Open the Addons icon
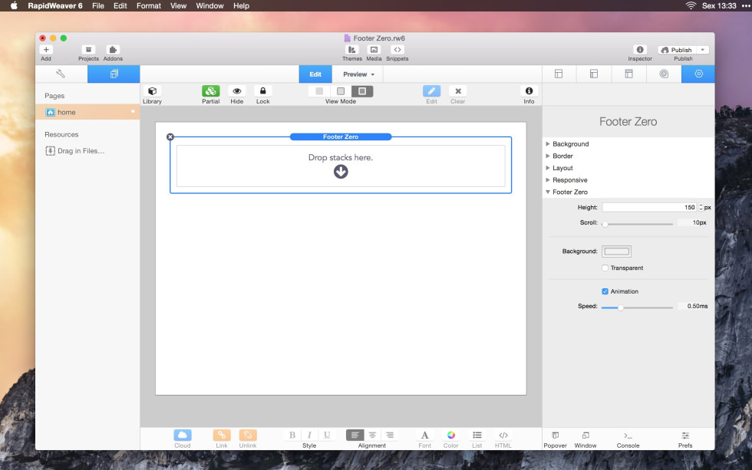This screenshot has width=752, height=470. 113,50
